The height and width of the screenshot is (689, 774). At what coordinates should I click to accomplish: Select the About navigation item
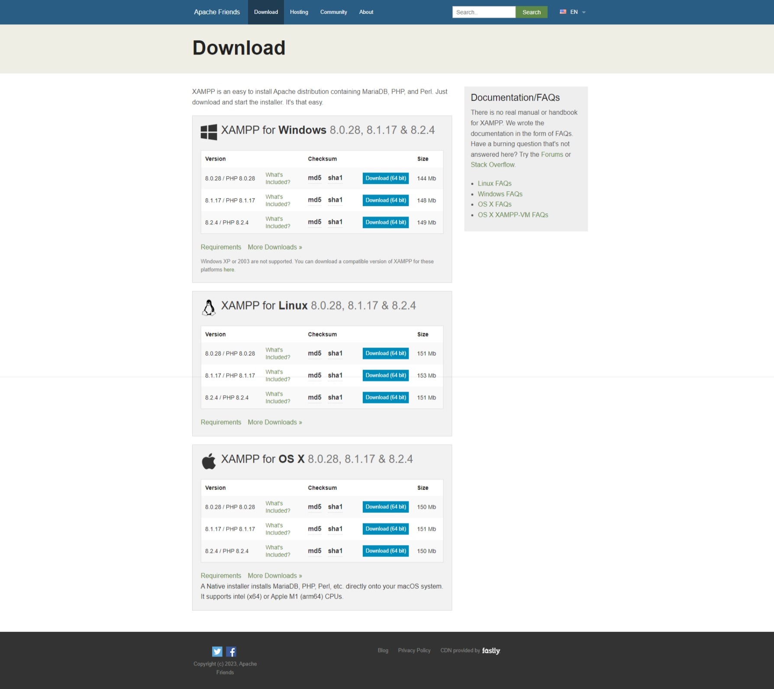pos(366,12)
